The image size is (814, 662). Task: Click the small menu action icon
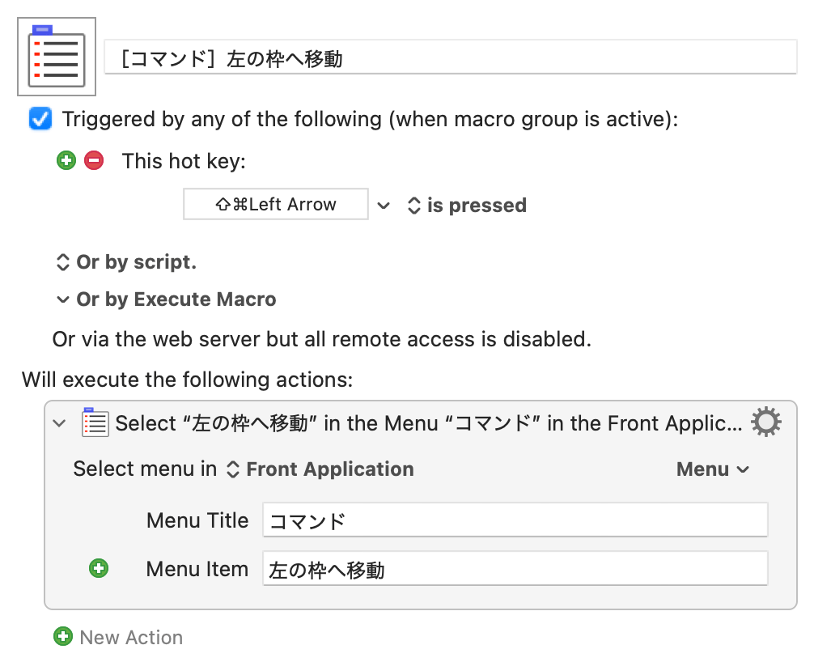point(95,422)
